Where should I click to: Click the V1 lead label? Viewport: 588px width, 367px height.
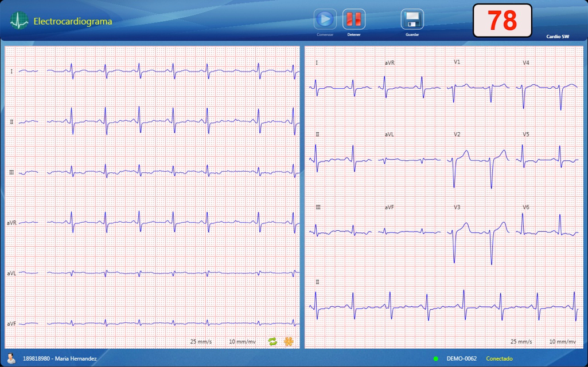tap(457, 62)
